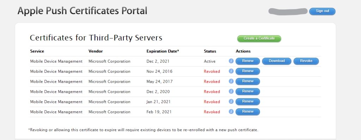Open info icon for Jan 21, 2021 certificate
The image size is (361, 140).
coord(231,101)
